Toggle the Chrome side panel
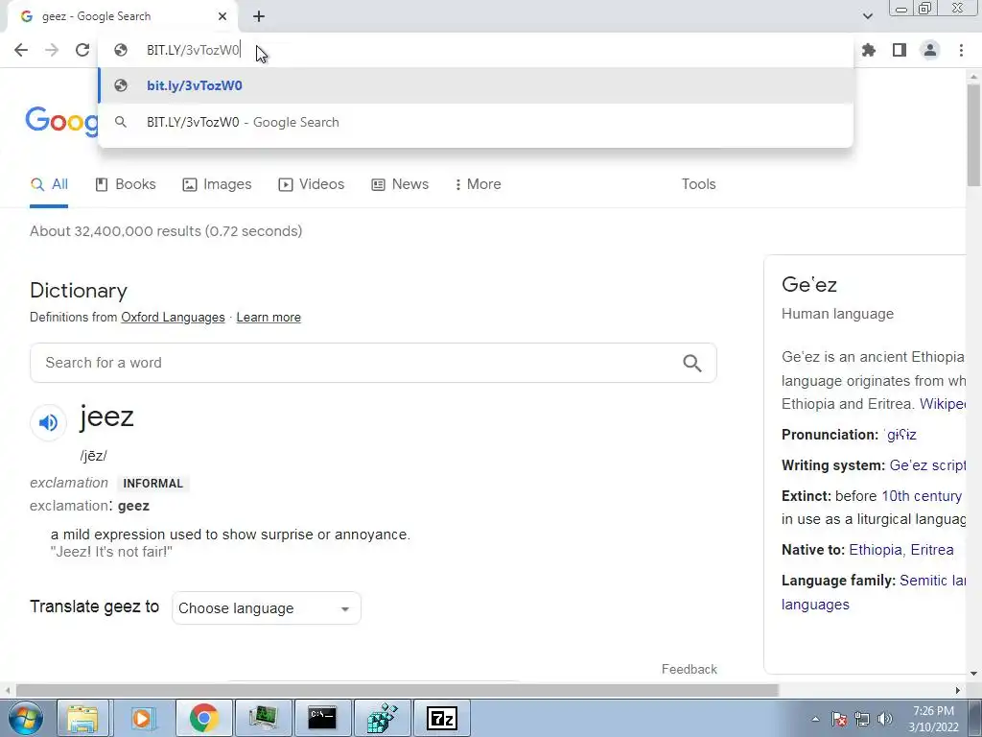The height and width of the screenshot is (737, 982). (x=900, y=50)
